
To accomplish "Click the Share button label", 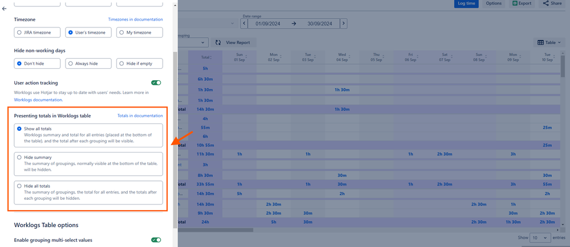I will (556, 3).
